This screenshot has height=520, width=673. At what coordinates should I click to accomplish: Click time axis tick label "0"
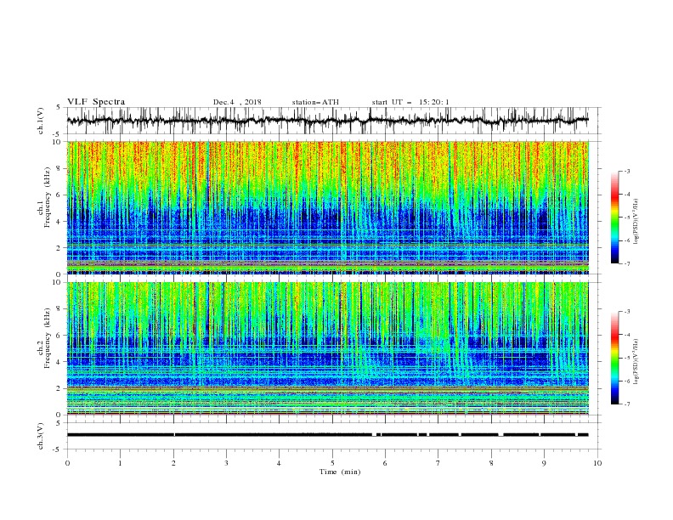point(67,463)
